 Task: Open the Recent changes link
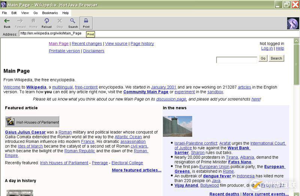click(87, 43)
